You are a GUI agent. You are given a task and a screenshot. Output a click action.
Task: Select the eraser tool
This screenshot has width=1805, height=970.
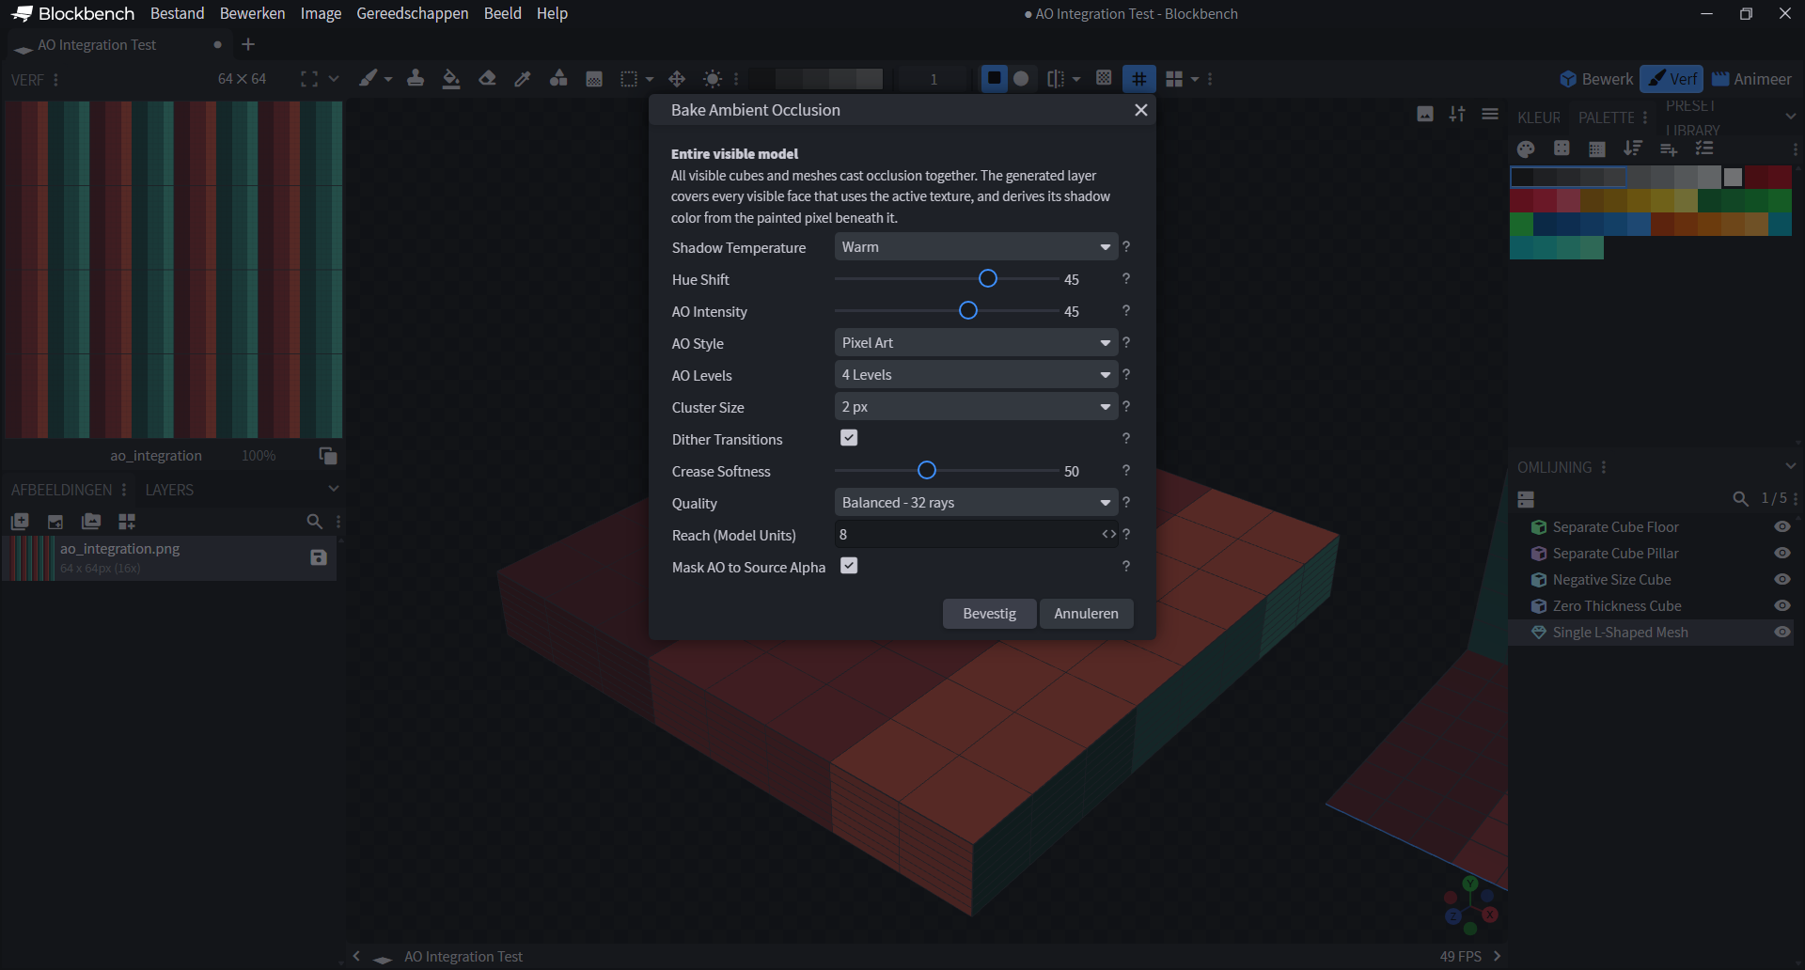point(487,79)
